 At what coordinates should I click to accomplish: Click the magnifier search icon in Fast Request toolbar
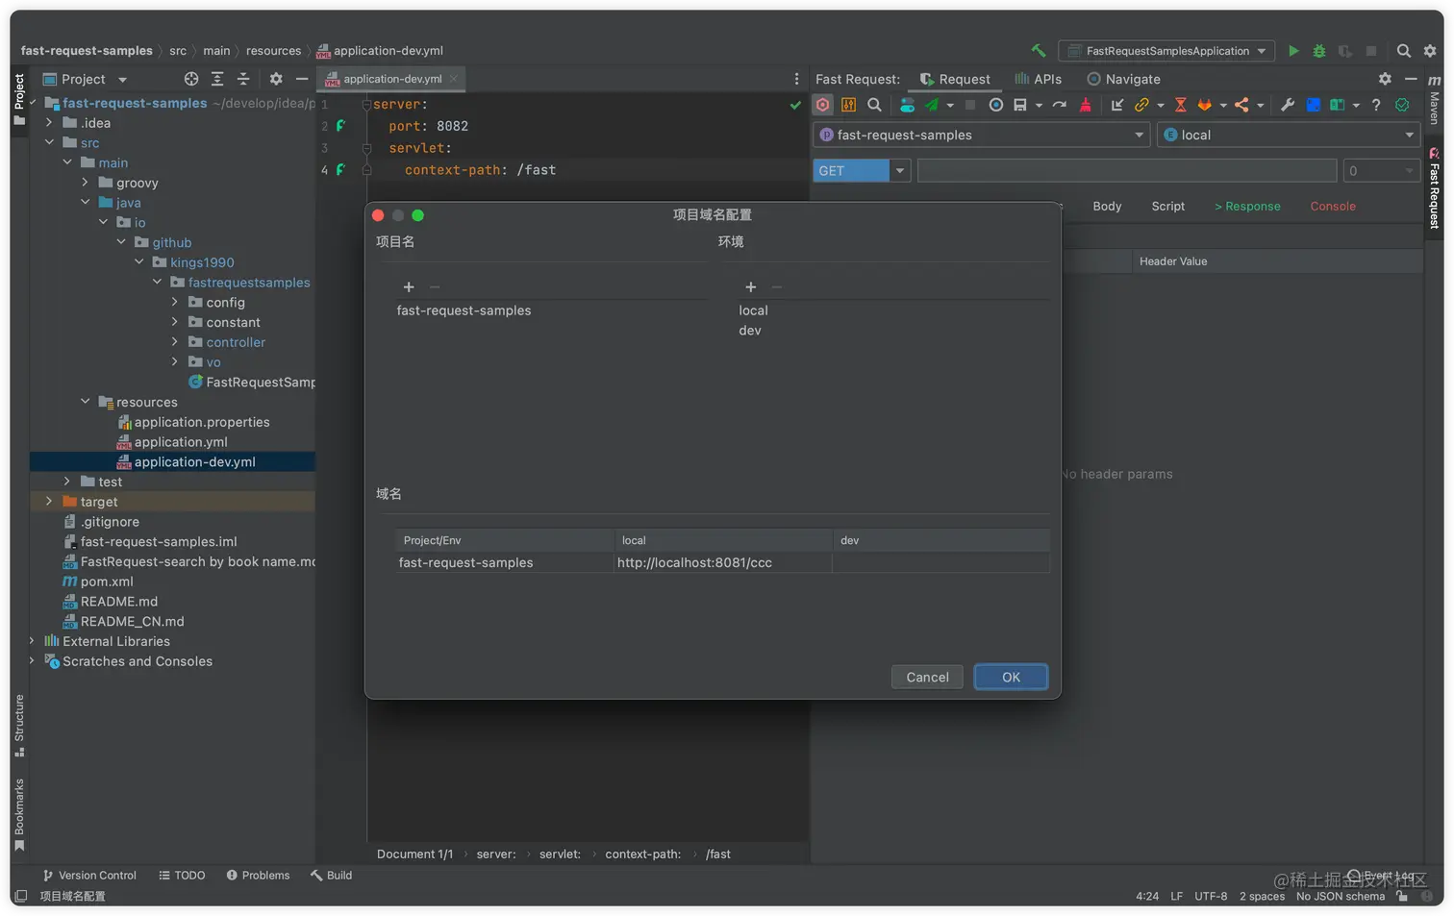tap(874, 105)
